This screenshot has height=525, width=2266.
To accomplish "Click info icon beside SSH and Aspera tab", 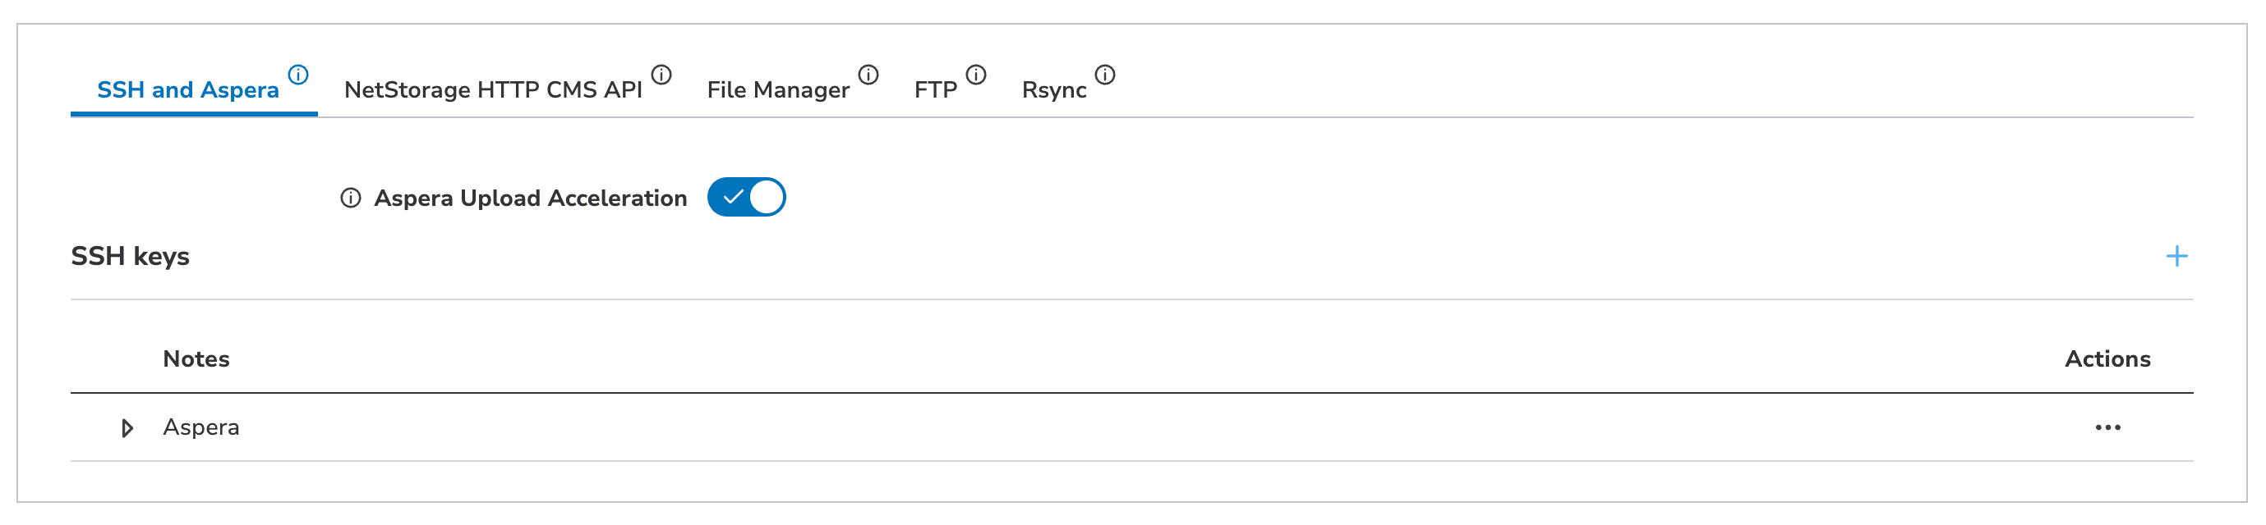I will (298, 75).
